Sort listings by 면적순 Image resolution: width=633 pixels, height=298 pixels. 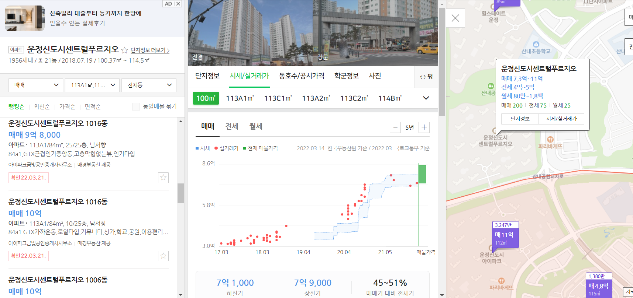point(93,106)
